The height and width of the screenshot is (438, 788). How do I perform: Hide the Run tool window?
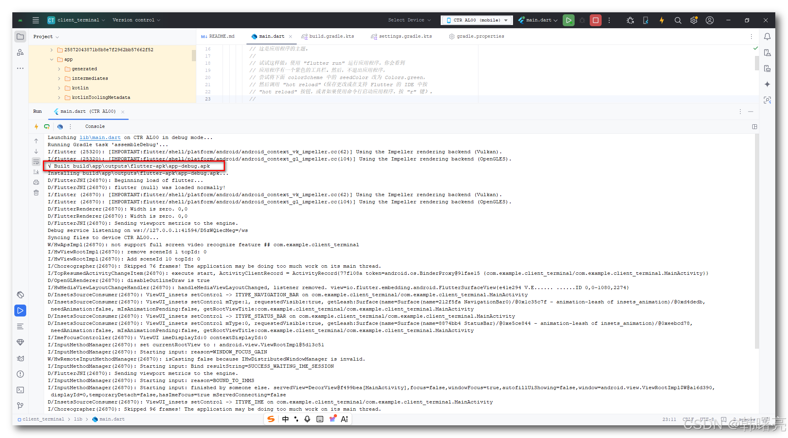[x=751, y=112]
